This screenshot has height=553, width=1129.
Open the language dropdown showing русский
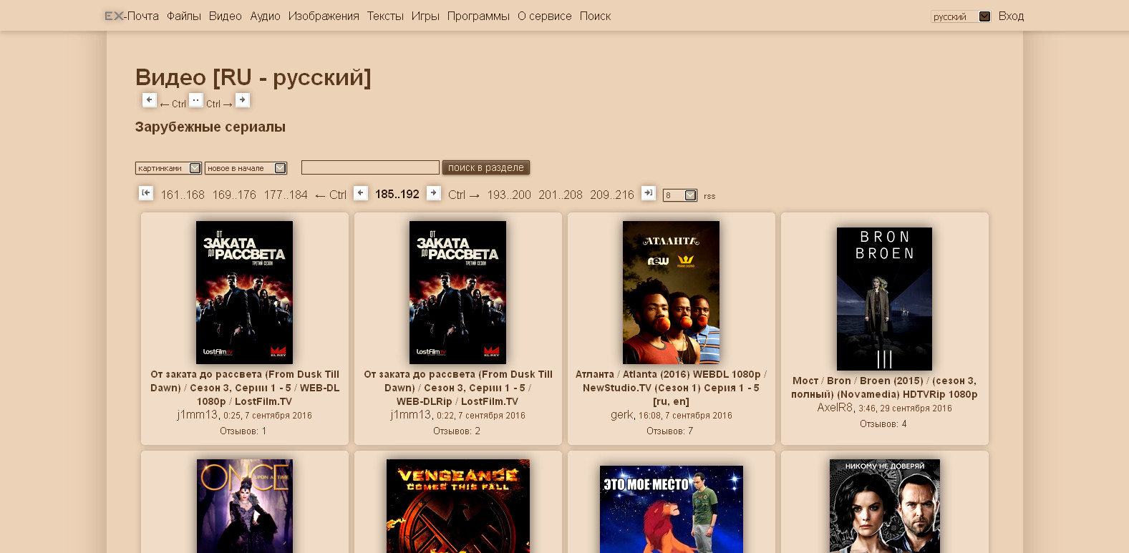(x=961, y=16)
